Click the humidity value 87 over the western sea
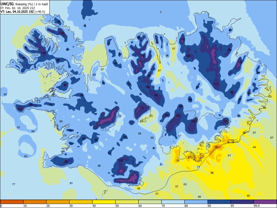 tap(19, 127)
